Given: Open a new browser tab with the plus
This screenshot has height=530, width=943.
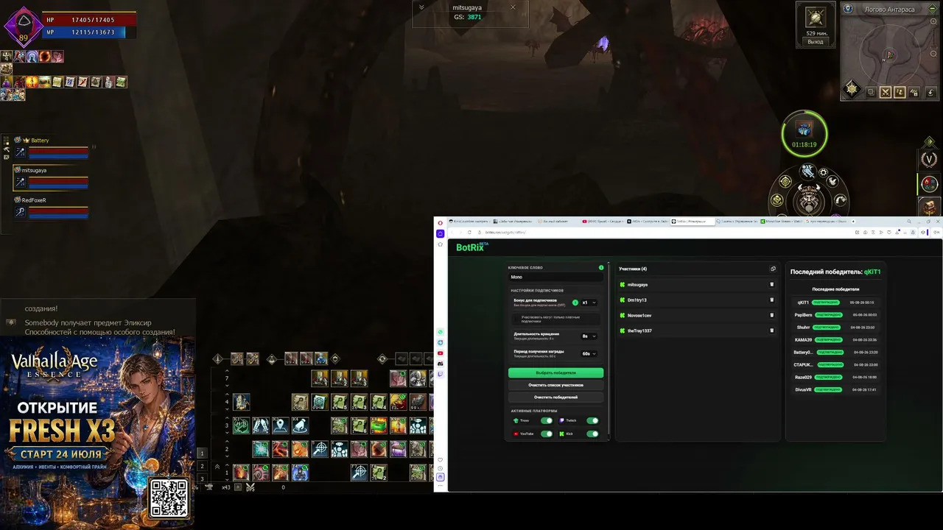Looking at the screenshot, I should point(853,222).
